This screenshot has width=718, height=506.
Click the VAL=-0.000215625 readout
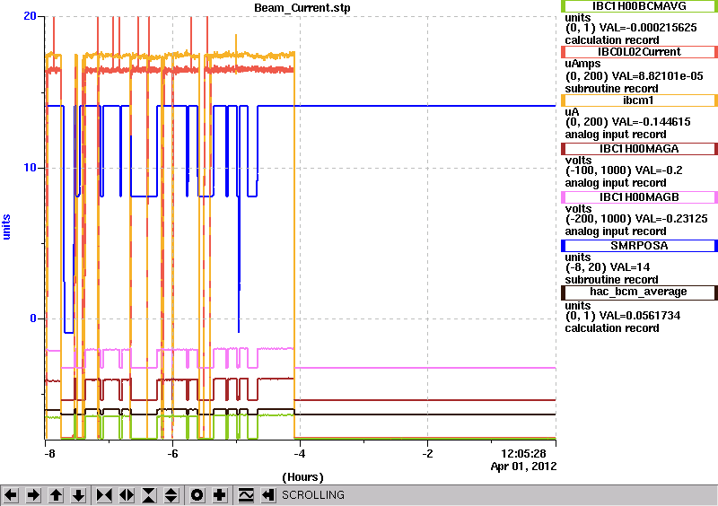(x=648, y=28)
